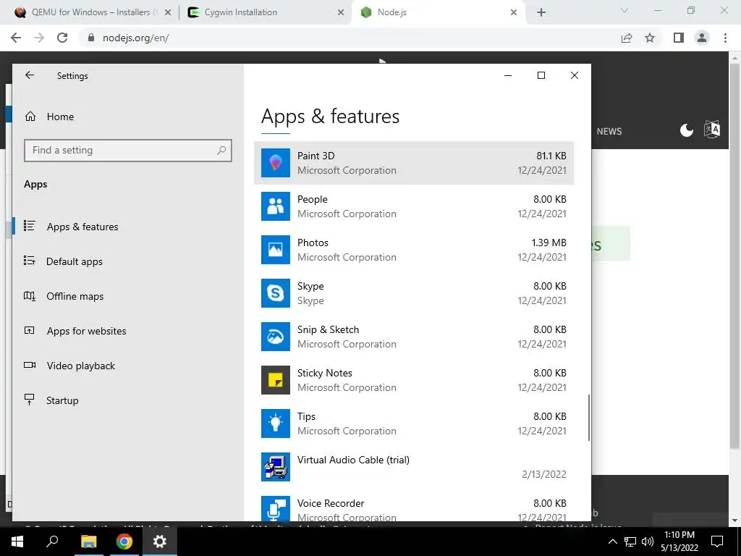
Task: Open Chrome side panel icon
Action: (679, 38)
